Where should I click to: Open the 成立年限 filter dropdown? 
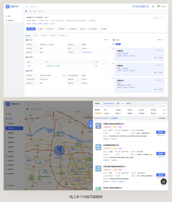click(154, 110)
